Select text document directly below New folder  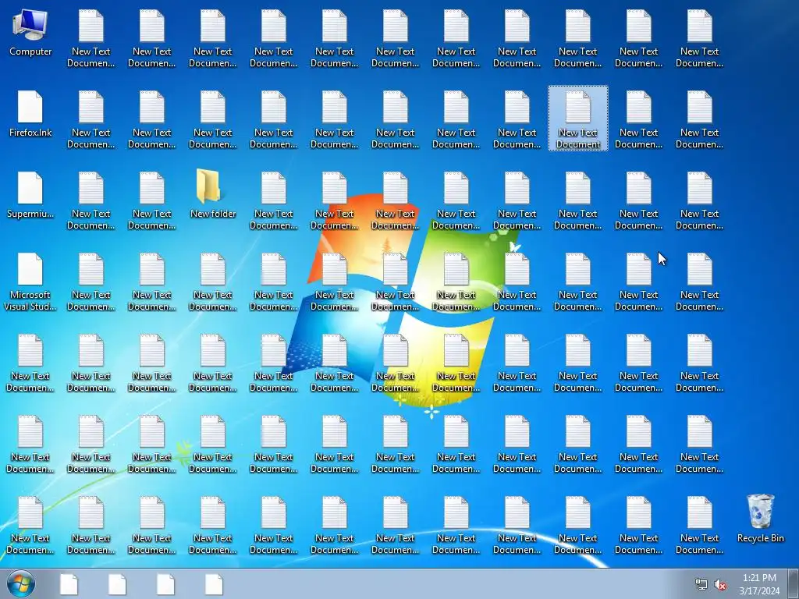click(213, 282)
